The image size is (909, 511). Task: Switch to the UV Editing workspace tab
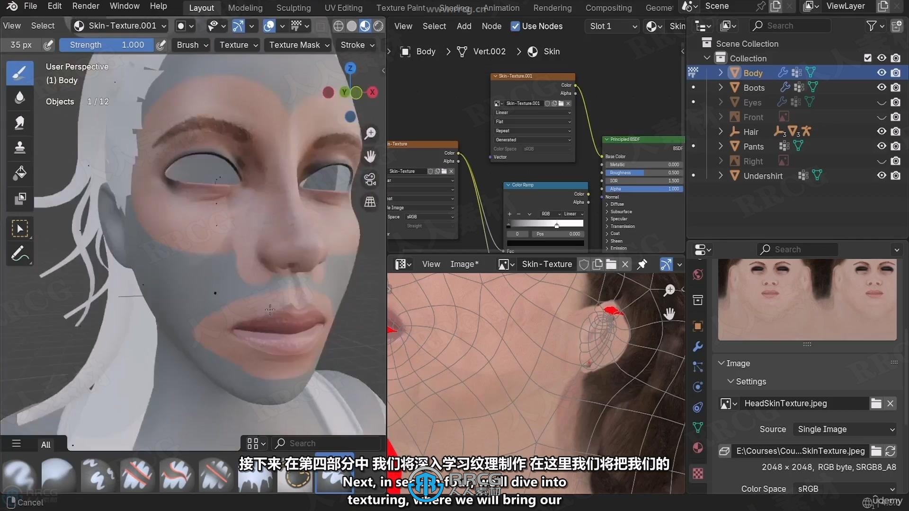(x=343, y=8)
